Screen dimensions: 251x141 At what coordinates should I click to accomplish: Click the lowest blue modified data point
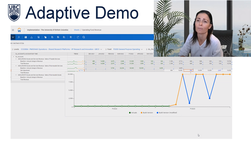coord(189,103)
